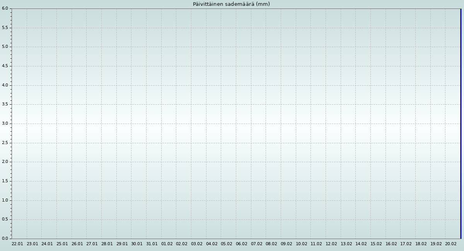Click the blue rainfall bar at right edge
The image size is (464, 251).
tap(461, 124)
